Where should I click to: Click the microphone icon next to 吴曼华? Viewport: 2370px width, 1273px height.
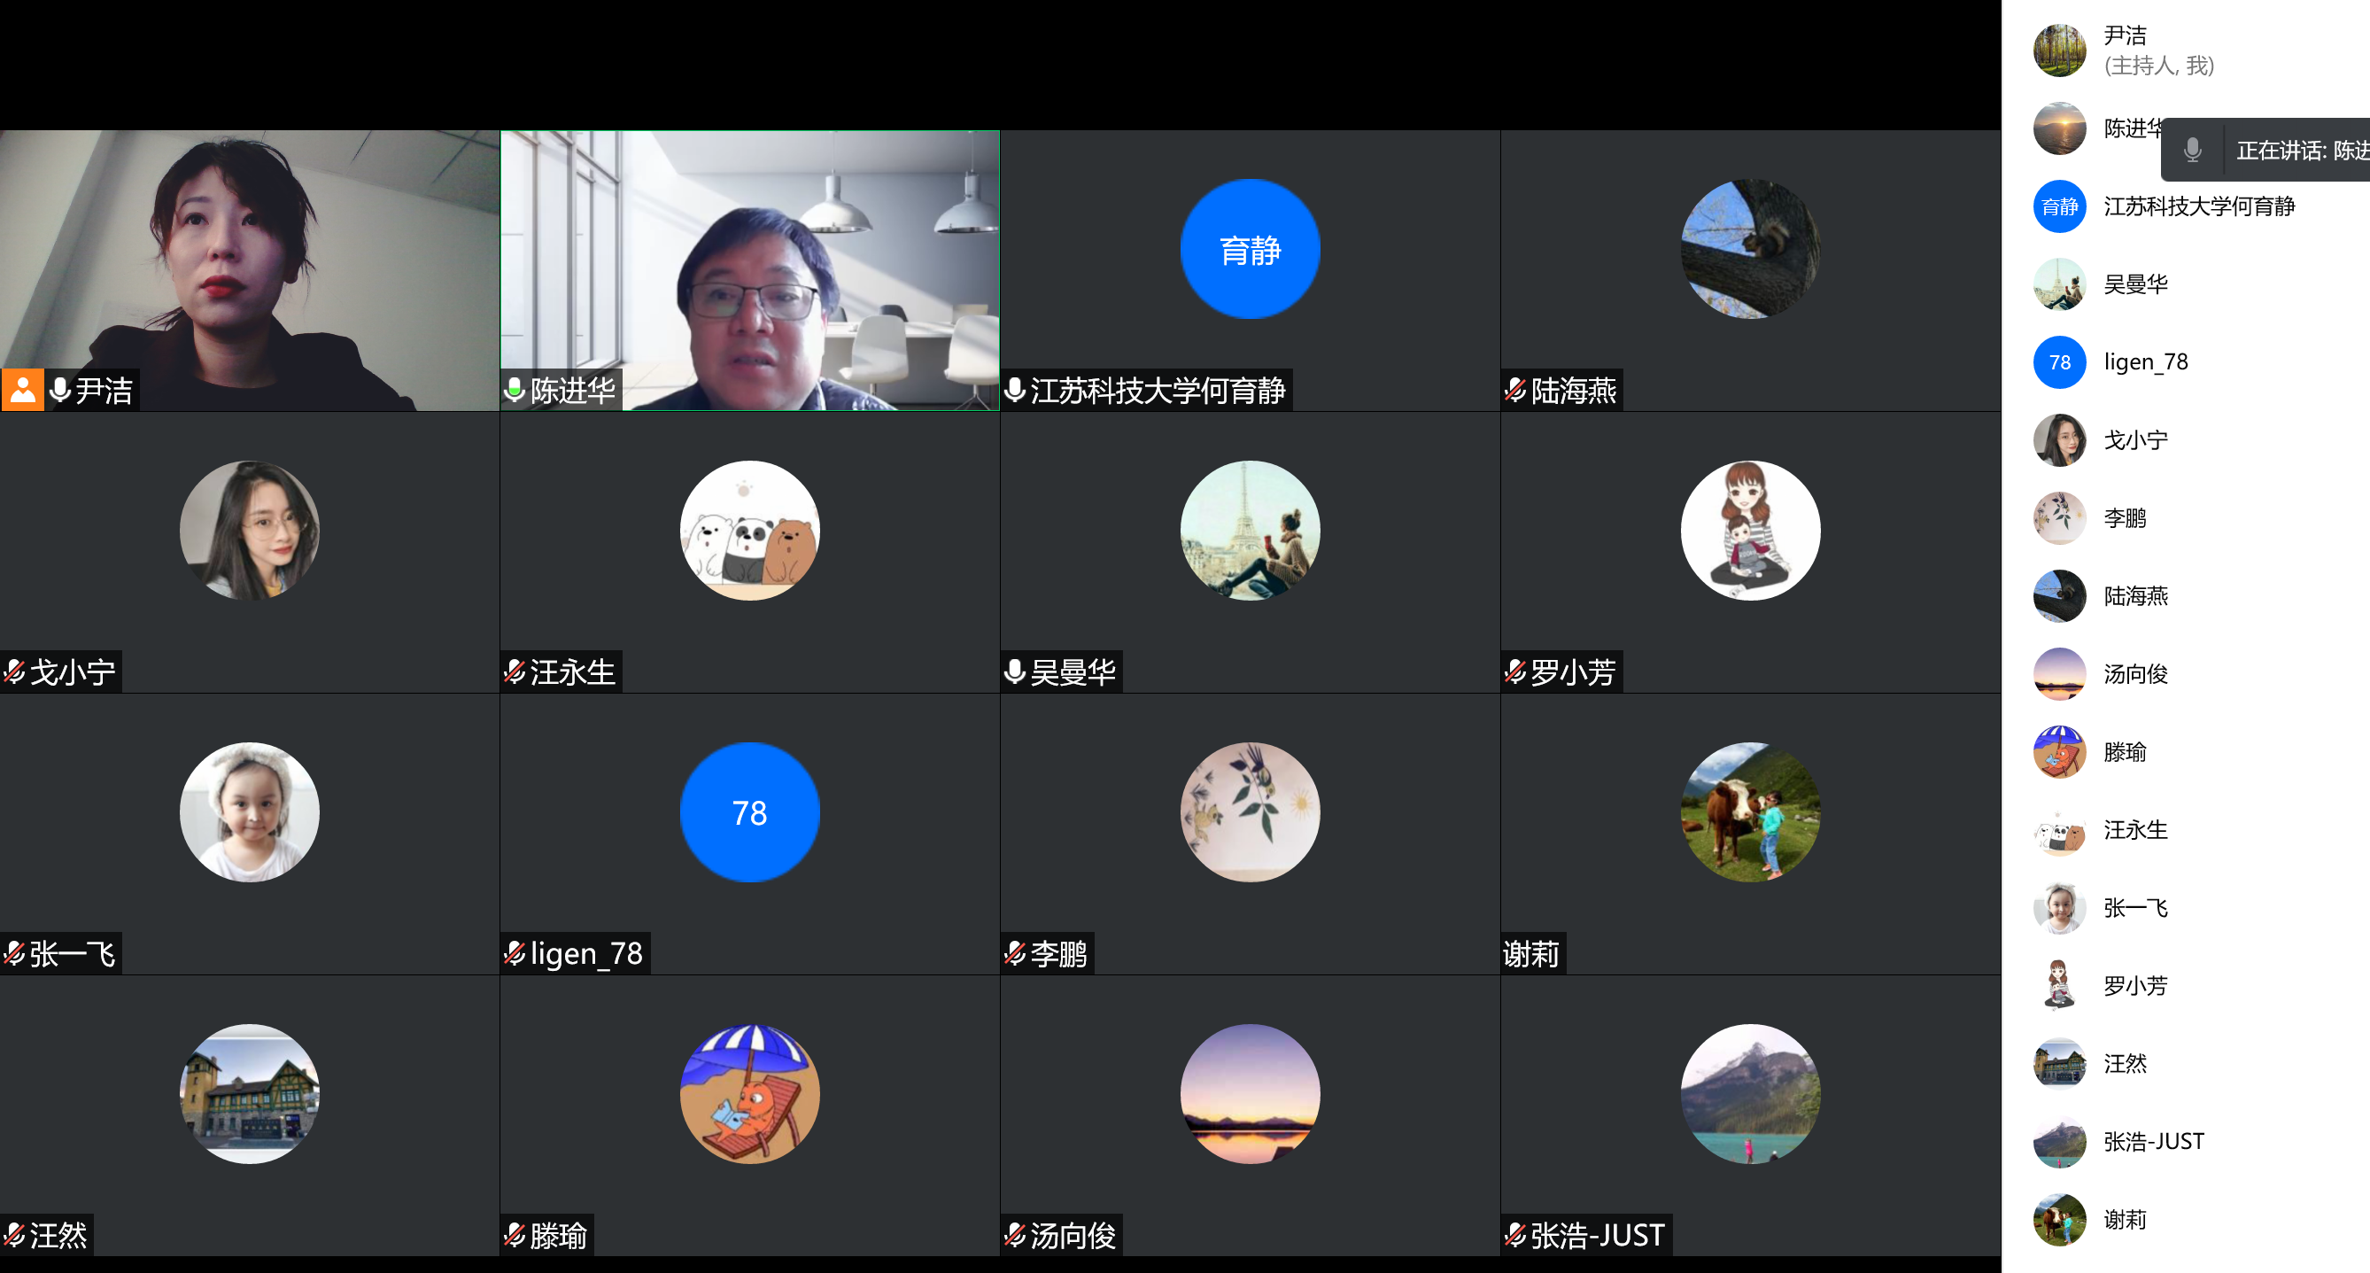pyautogui.click(x=1015, y=672)
